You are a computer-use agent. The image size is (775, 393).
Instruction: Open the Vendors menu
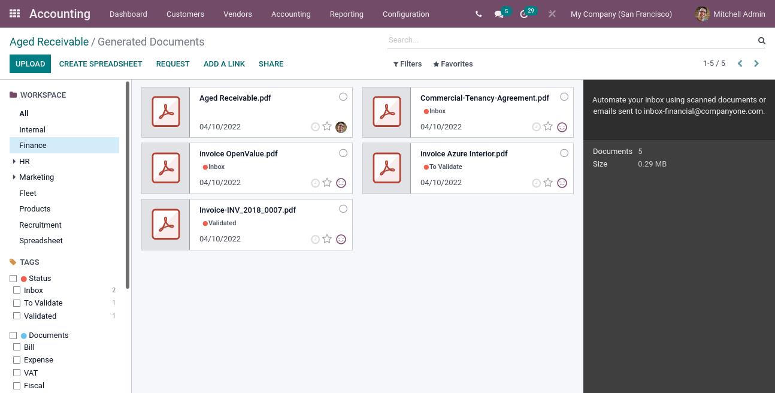coord(237,14)
